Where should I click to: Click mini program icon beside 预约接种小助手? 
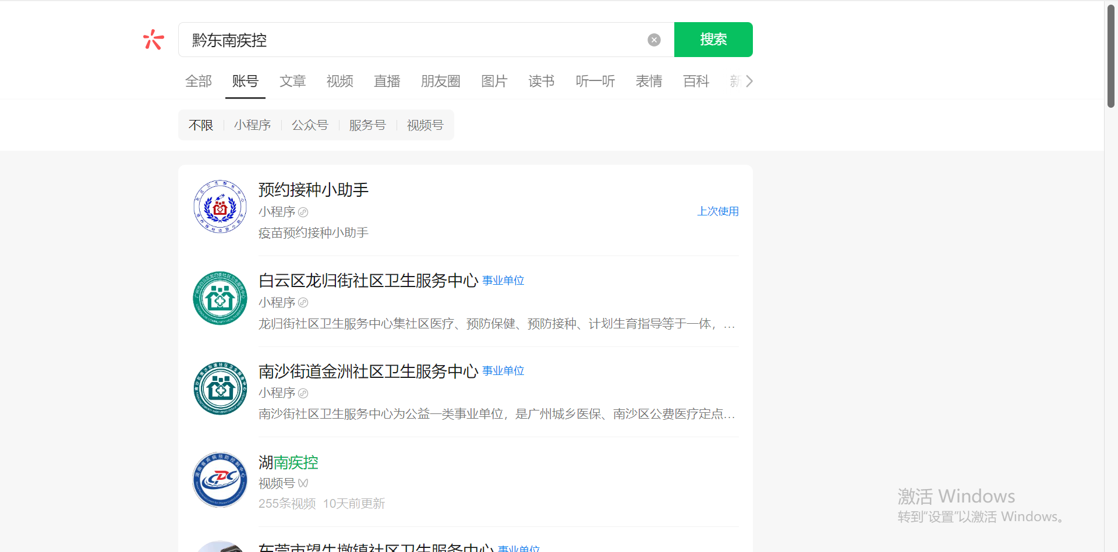303,212
